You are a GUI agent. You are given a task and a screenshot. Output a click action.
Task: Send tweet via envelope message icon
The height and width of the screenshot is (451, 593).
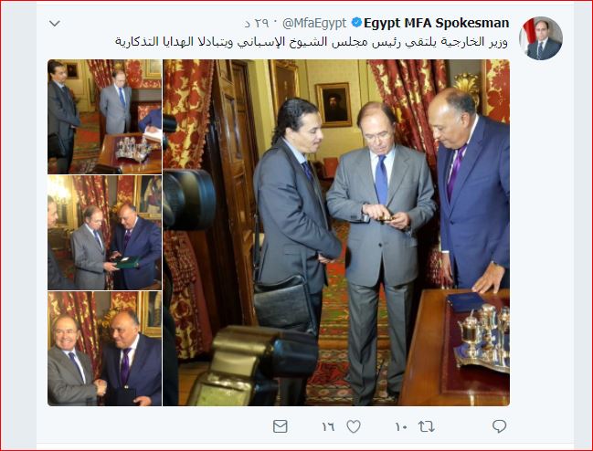tap(281, 426)
